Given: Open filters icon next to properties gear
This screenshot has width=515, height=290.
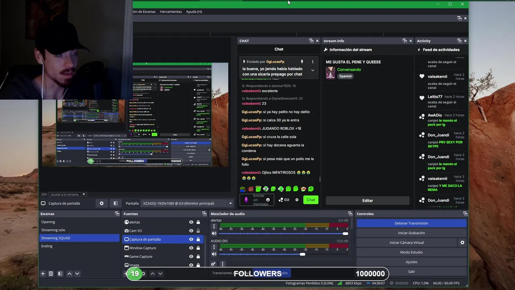Looking at the screenshot, I should [115, 203].
